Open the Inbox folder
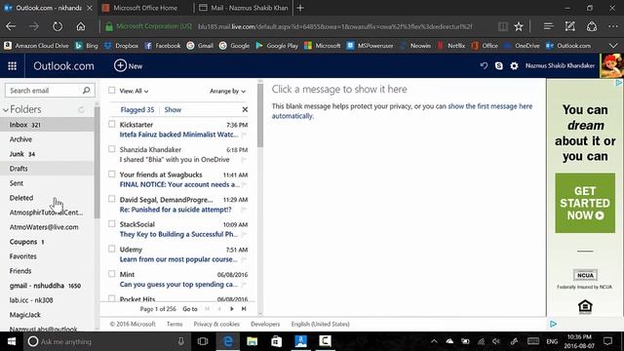Screen dimensions: 624x351 point(47,125)
